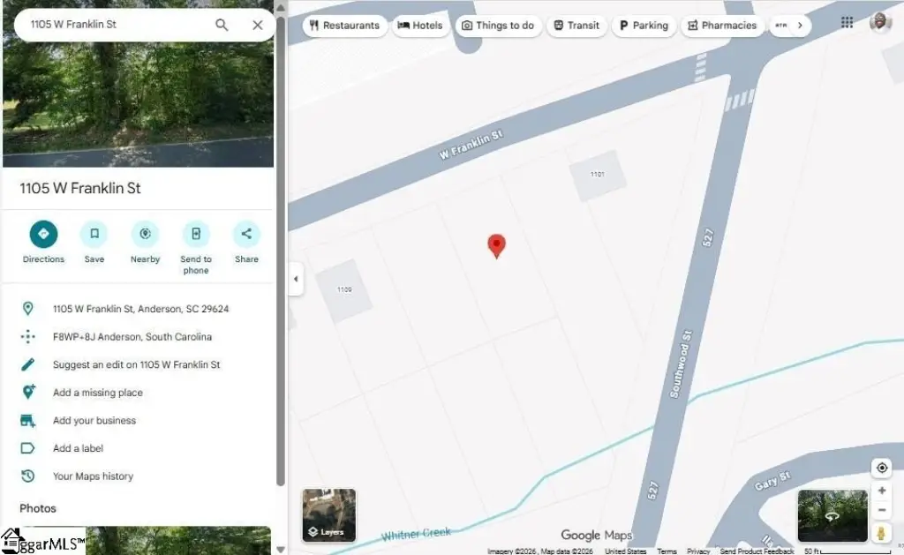
Task: Send location to phone
Action: click(x=195, y=235)
